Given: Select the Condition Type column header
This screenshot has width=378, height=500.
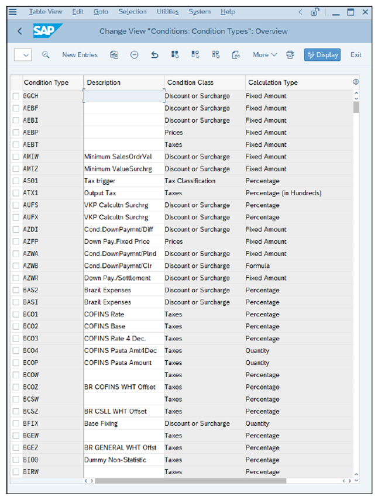Looking at the screenshot, I should point(53,82).
